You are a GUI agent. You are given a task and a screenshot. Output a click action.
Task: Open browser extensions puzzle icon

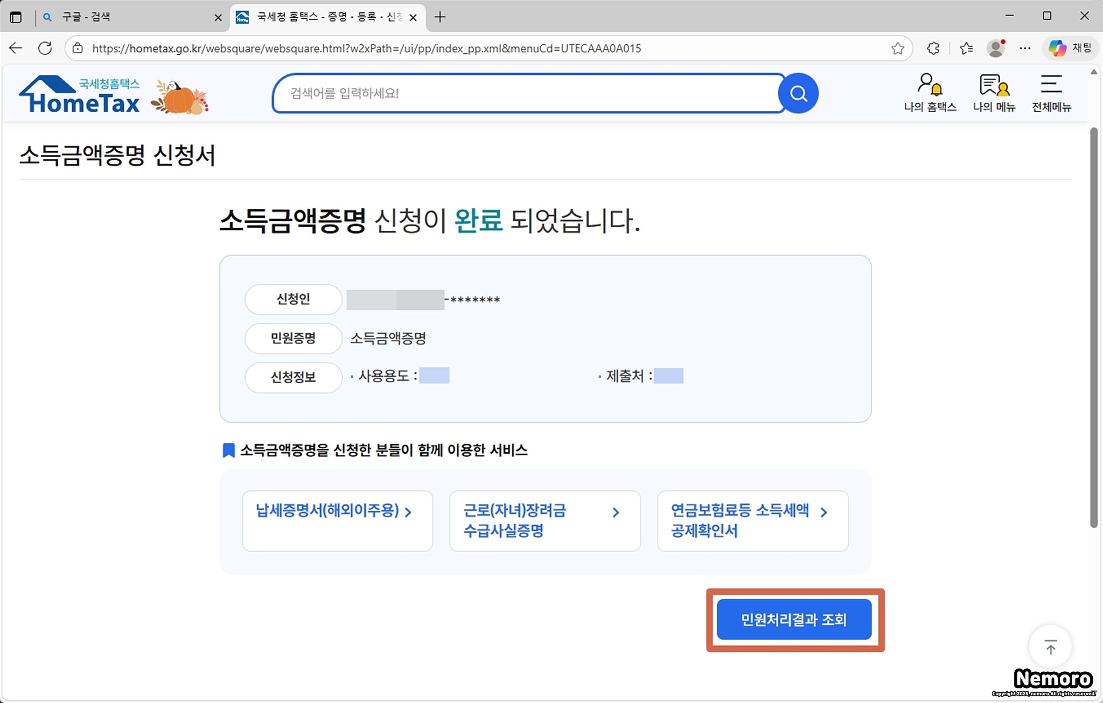(x=933, y=48)
